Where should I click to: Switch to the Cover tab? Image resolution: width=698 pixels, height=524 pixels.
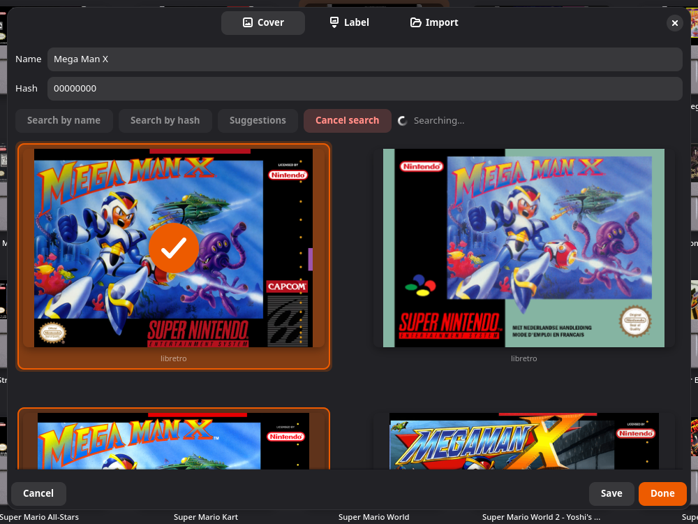pos(262,23)
